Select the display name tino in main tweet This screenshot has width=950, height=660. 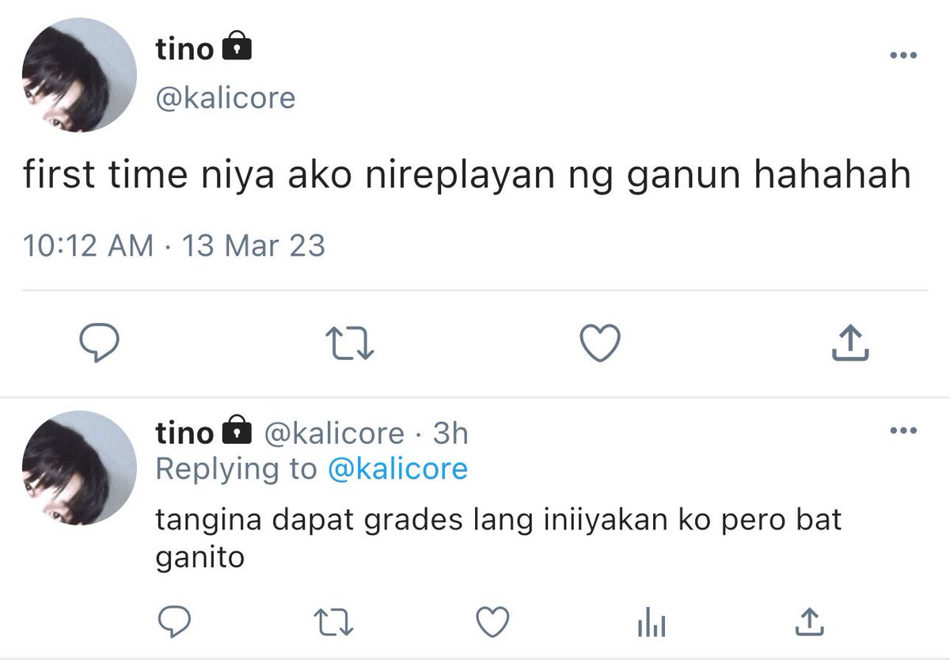pyautogui.click(x=184, y=49)
